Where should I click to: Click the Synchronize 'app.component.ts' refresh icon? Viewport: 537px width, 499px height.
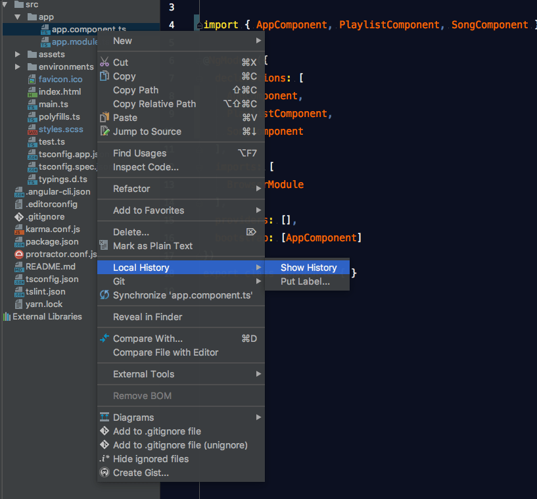click(104, 295)
